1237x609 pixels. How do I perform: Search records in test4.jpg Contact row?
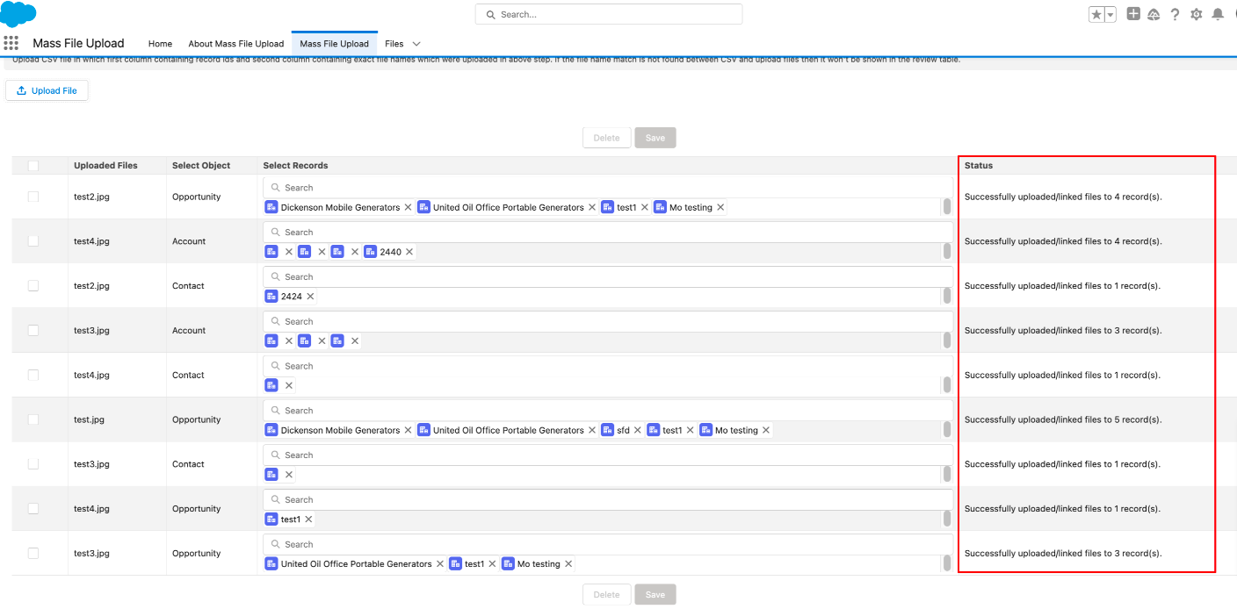(x=608, y=366)
